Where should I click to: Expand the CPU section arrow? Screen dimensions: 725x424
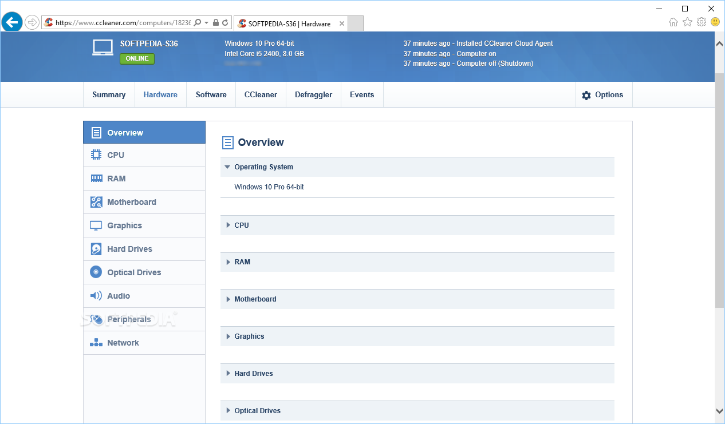(228, 225)
